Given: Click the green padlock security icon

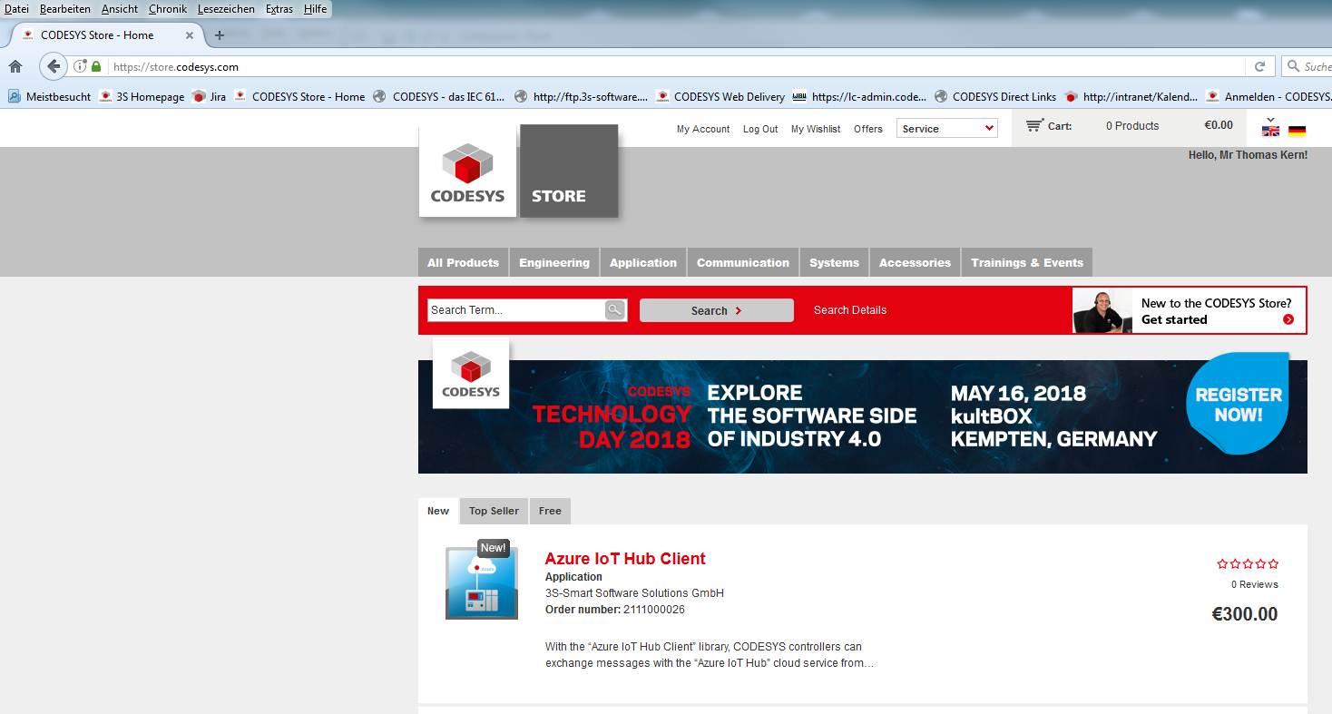Looking at the screenshot, I should coord(96,66).
